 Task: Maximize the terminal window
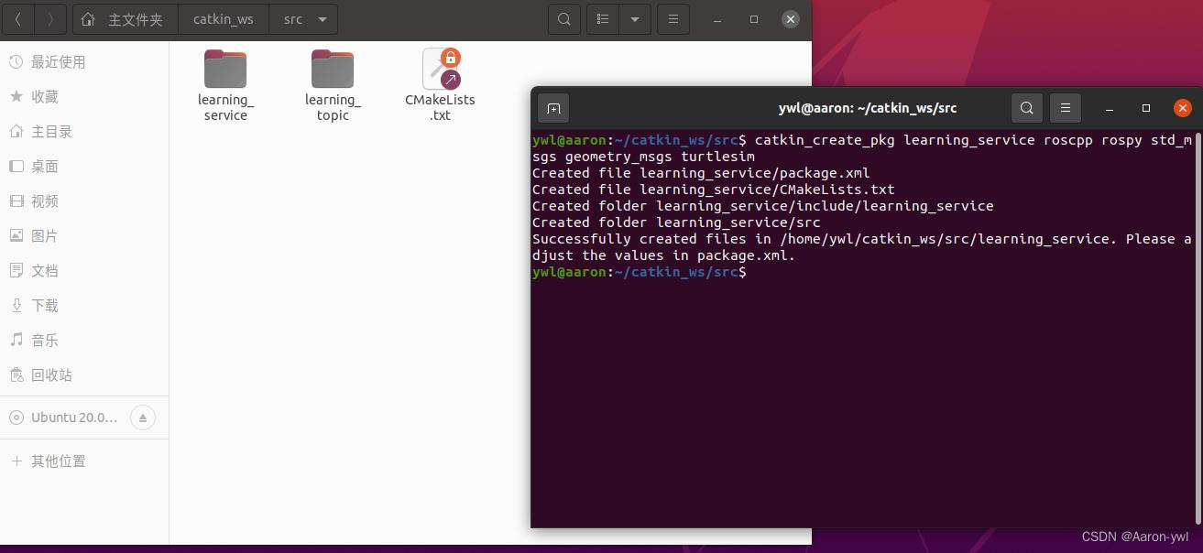(x=1145, y=108)
